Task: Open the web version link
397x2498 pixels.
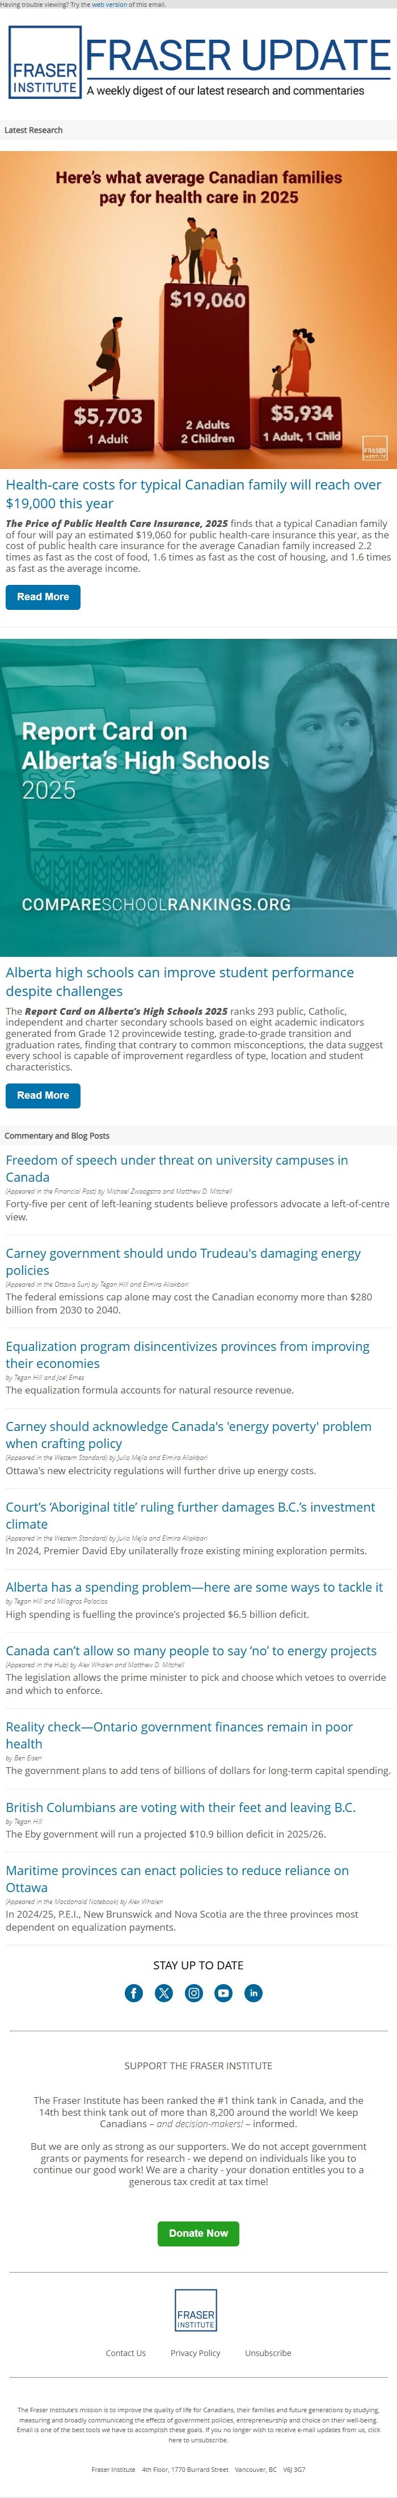Action: coord(109,4)
